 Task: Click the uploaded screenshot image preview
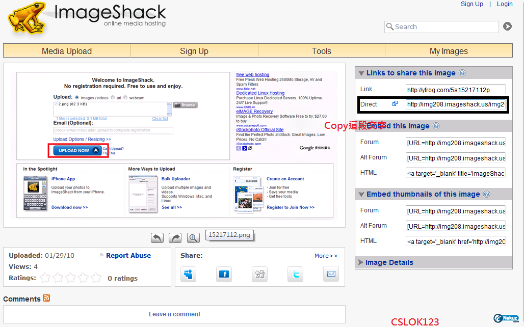[x=174, y=145]
